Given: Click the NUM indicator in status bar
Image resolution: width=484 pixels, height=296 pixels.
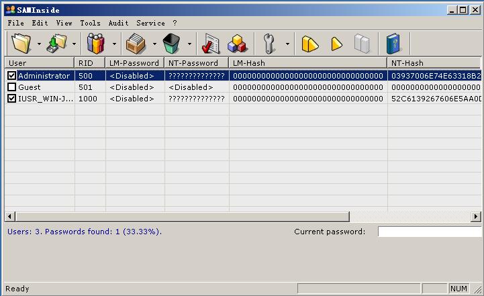Looking at the screenshot, I should [x=458, y=289].
